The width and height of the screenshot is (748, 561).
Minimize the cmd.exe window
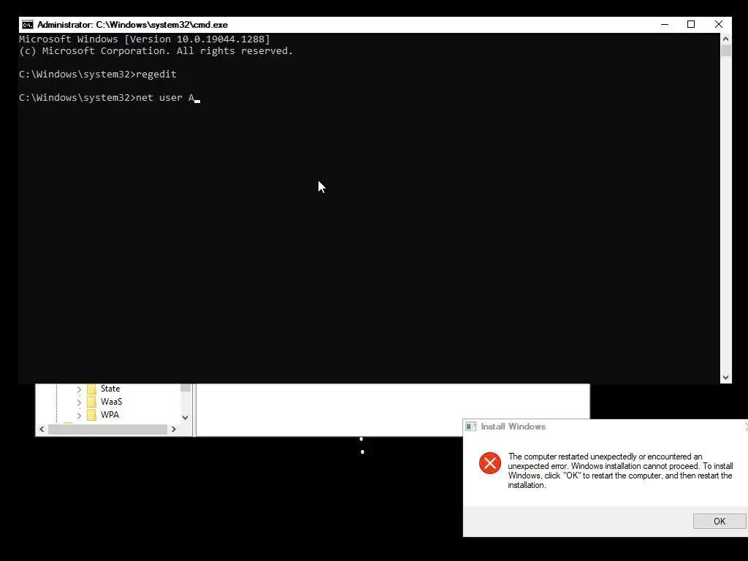click(x=665, y=24)
